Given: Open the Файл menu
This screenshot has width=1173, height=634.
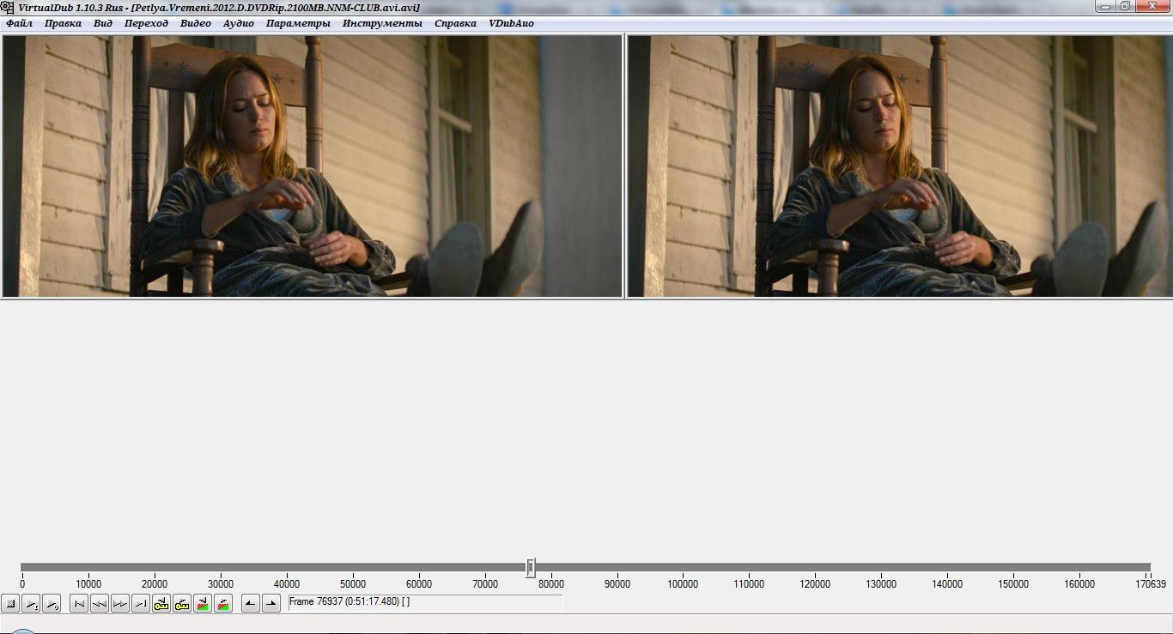Looking at the screenshot, I should 19,23.
